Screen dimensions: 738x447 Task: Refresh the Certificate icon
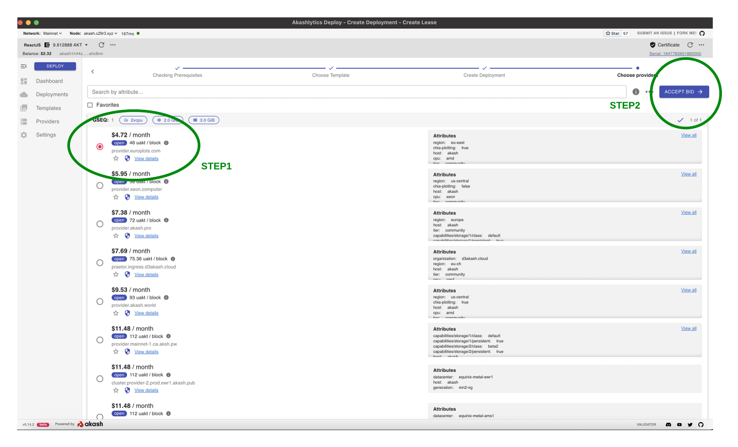coord(690,45)
